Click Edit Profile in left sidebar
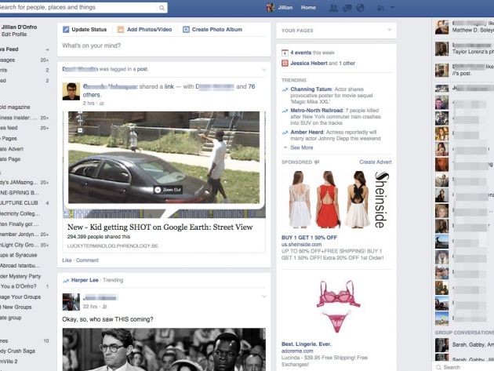 (x=14, y=35)
